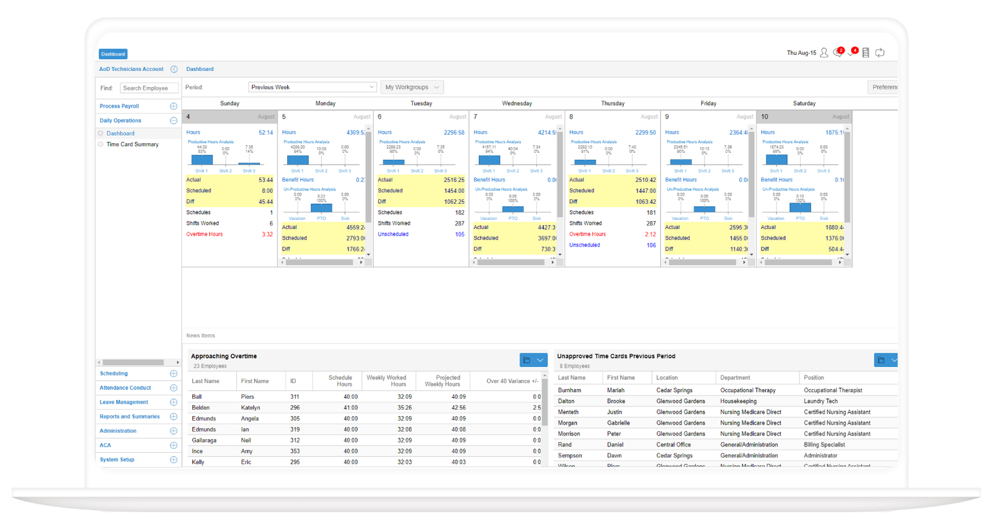Expand the Scheduling section
The height and width of the screenshot is (527, 993).
click(x=174, y=373)
